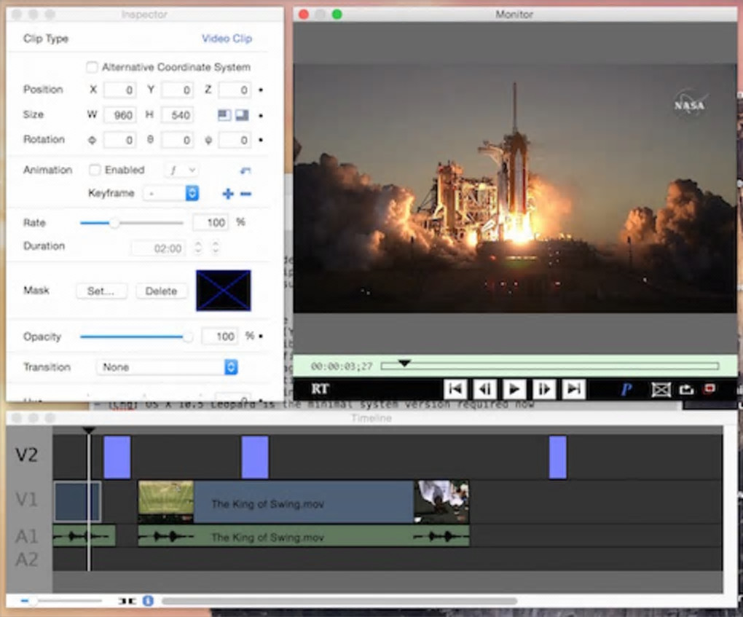Step forward one frame in the Monitor
The image size is (743, 617).
click(543, 389)
